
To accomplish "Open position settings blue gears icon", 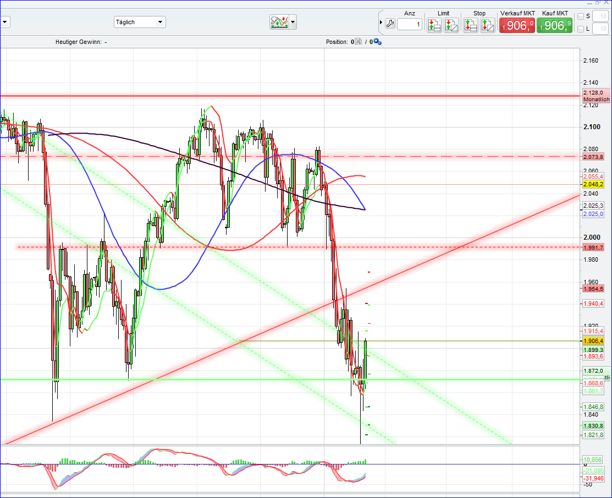I will tap(377, 41).
